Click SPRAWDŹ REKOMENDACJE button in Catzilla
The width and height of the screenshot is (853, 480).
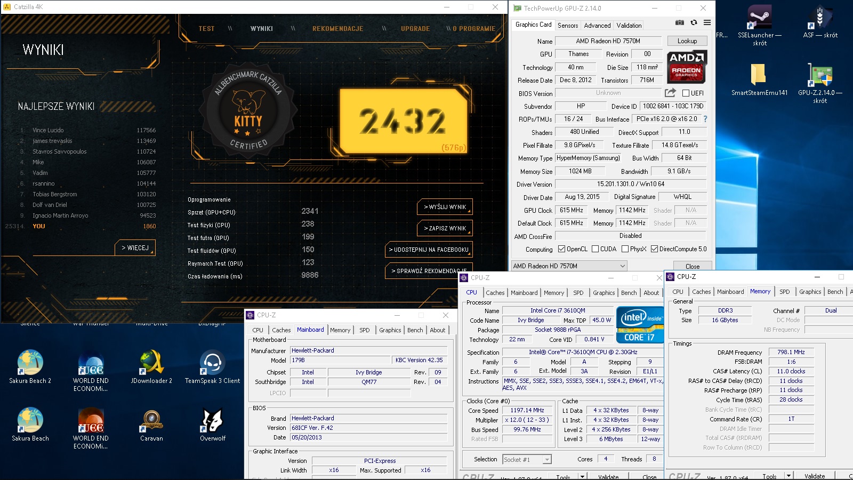pos(429,271)
